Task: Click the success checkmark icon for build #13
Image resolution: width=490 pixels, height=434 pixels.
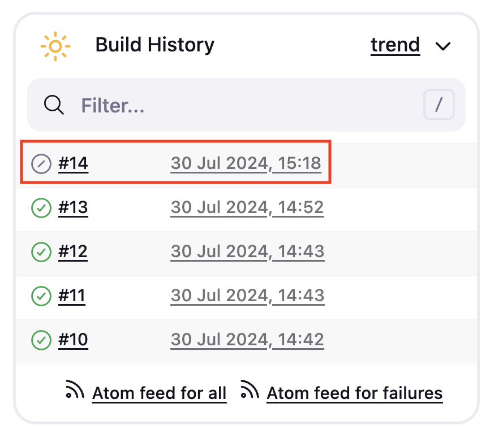Action: [x=41, y=208]
